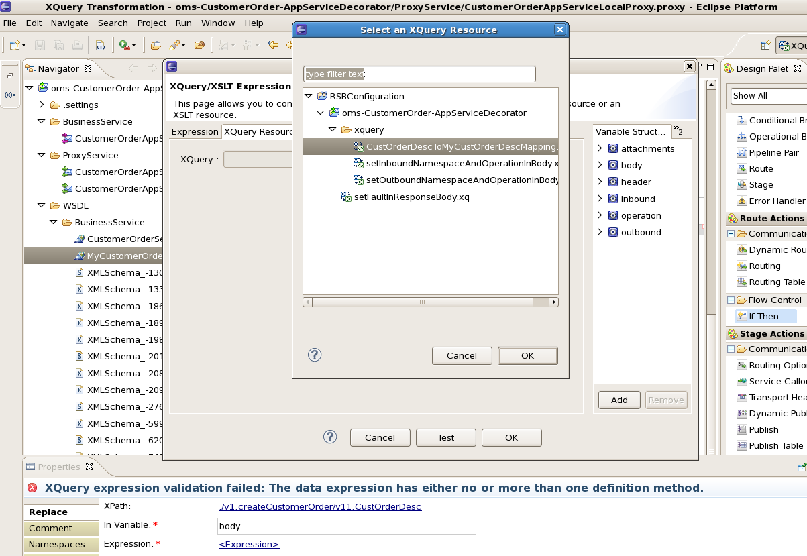Select XMLSchema_-130 in Navigator
Image resolution: width=807 pixels, height=556 pixels.
click(x=119, y=272)
